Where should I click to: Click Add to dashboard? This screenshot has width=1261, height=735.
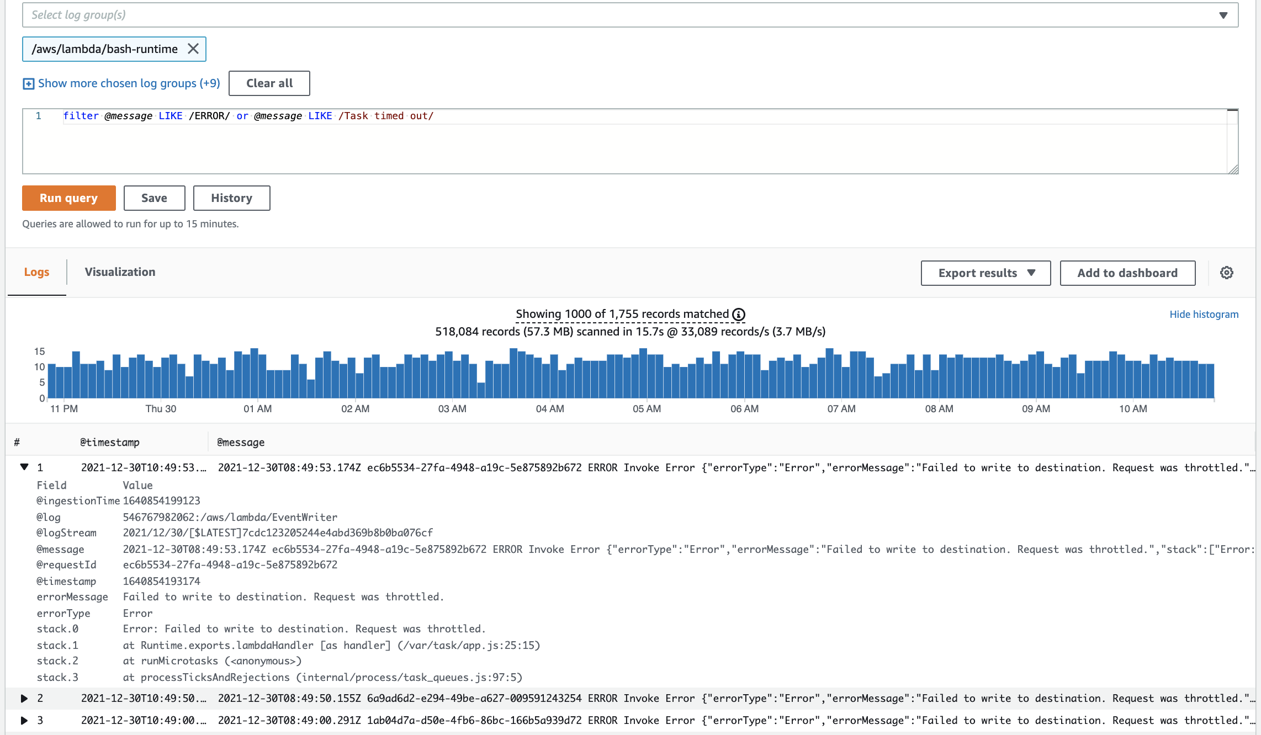[1127, 273]
